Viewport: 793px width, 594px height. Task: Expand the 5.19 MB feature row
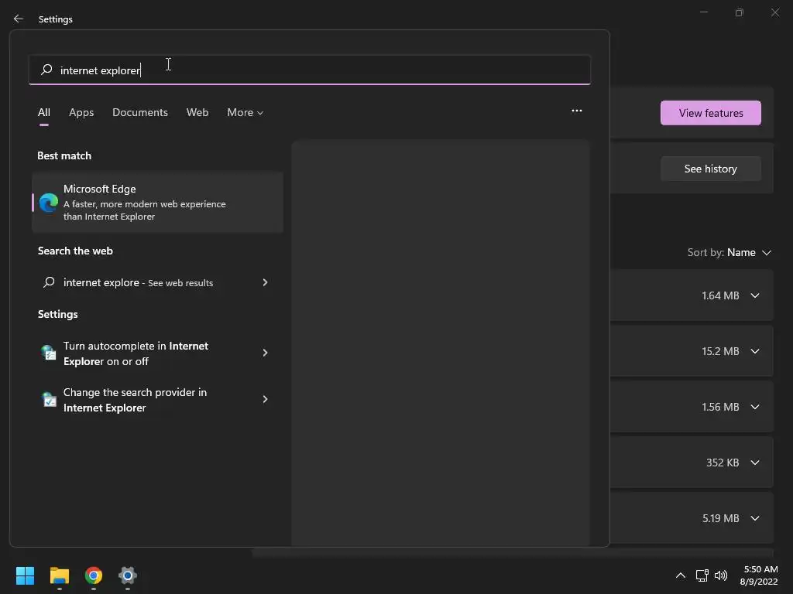[755, 518]
